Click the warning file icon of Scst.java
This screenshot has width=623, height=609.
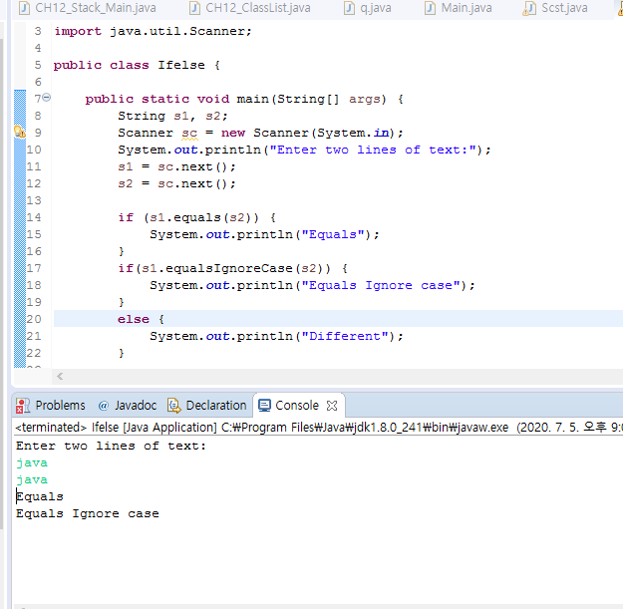click(529, 8)
